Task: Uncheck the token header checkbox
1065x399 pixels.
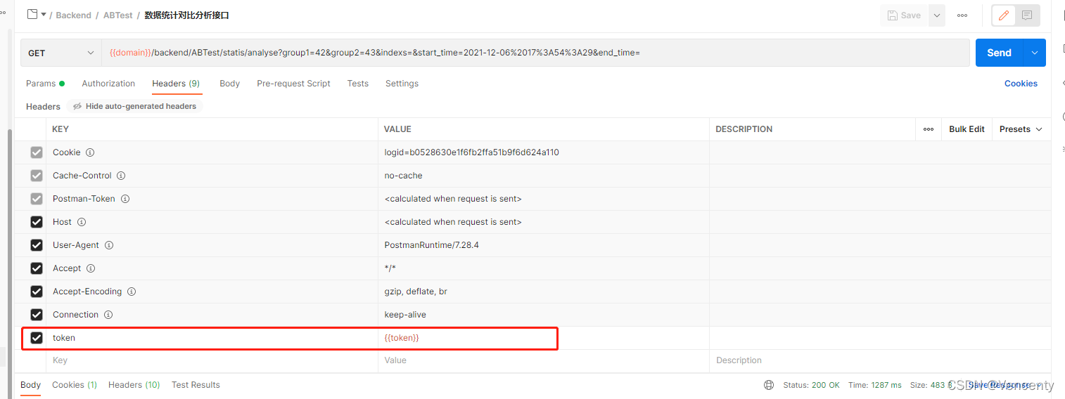Action: click(x=37, y=338)
